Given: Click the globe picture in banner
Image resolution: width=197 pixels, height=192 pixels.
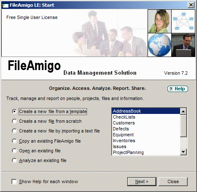Looking at the screenshot, I should click(159, 45).
